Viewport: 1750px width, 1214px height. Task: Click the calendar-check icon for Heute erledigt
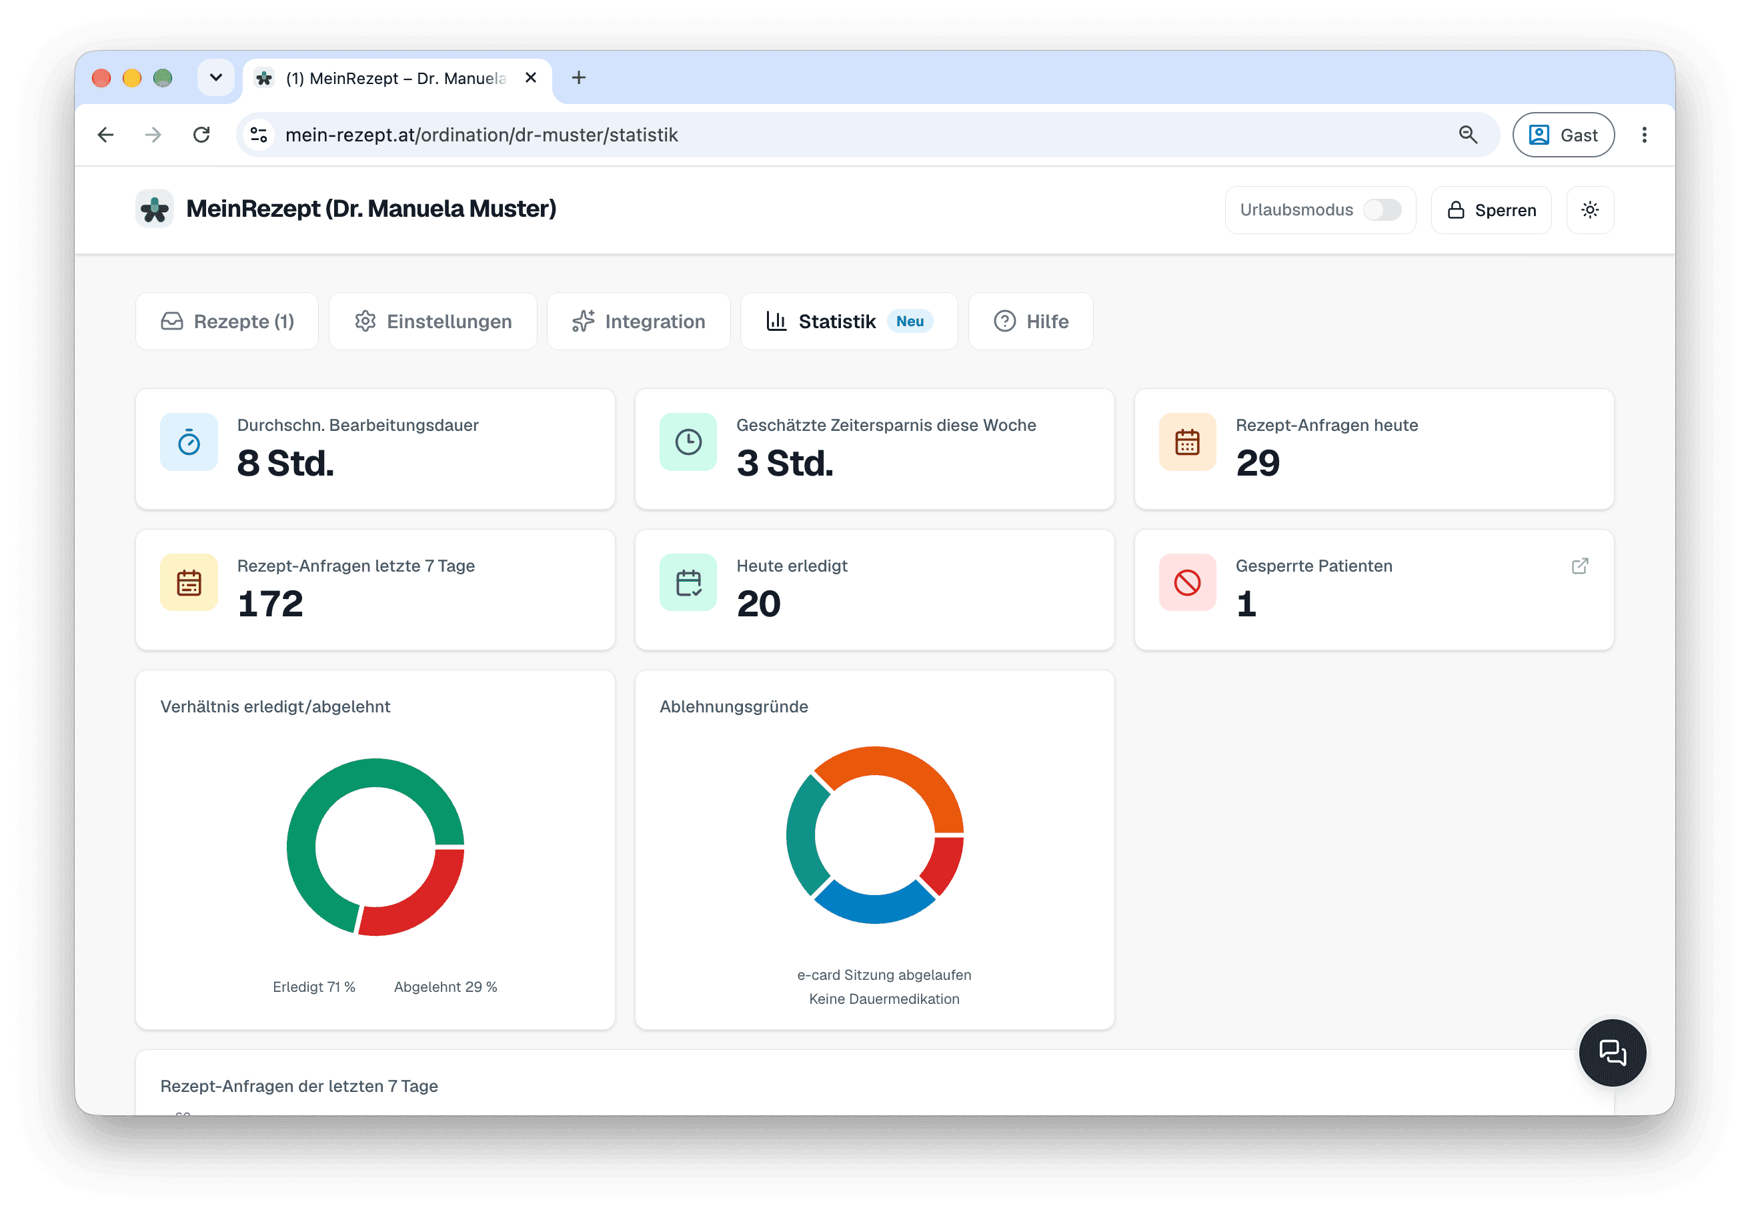[x=688, y=584]
